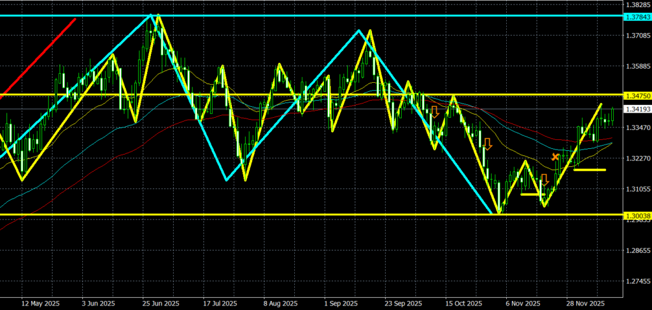This screenshot has width=652, height=310.
Task: Click the cyan 1.37843 price label
Action: coord(637,16)
